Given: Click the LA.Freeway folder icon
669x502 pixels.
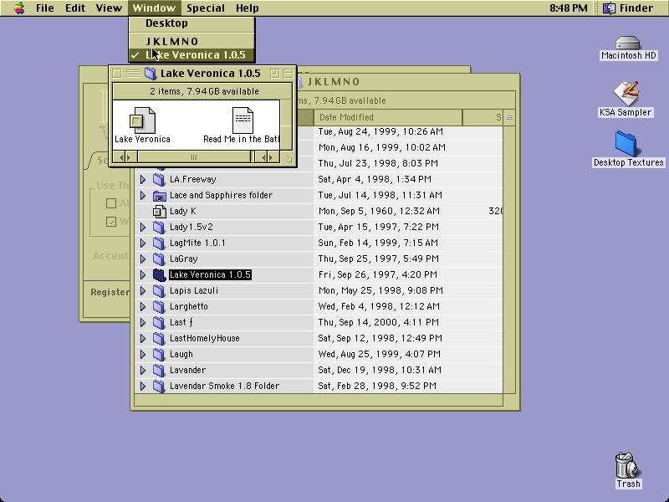Looking at the screenshot, I should point(159,179).
